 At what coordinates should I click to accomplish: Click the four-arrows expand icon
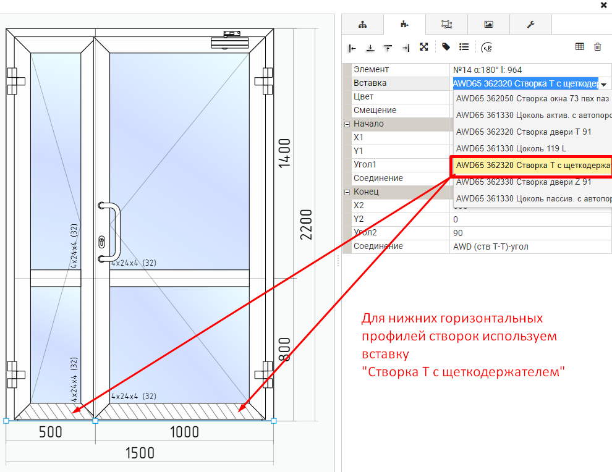[x=424, y=47]
